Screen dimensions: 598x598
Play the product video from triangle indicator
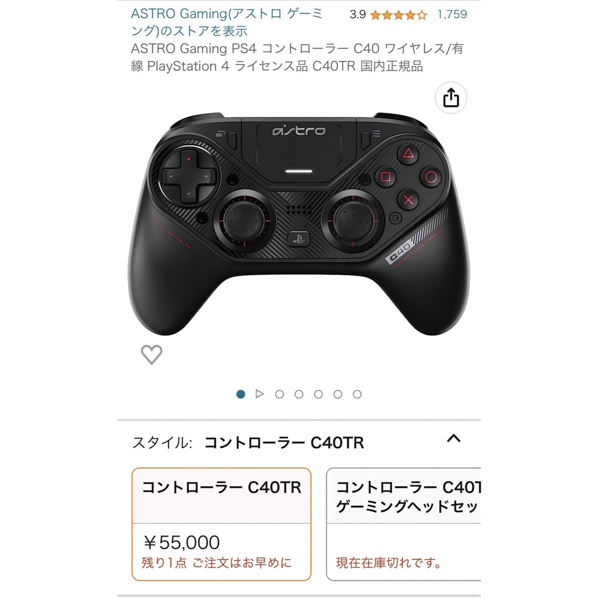pyautogui.click(x=260, y=394)
